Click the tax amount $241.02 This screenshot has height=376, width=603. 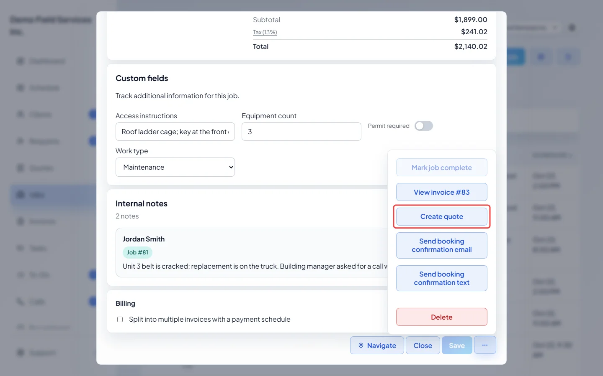(x=474, y=32)
